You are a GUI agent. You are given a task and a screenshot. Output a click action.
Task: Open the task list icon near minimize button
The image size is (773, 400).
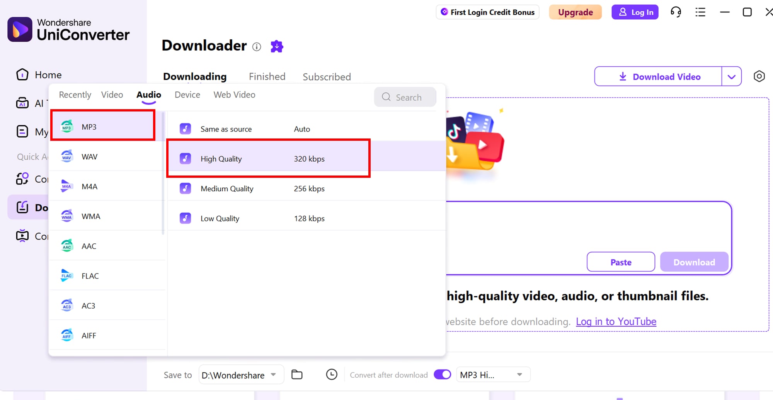point(700,12)
